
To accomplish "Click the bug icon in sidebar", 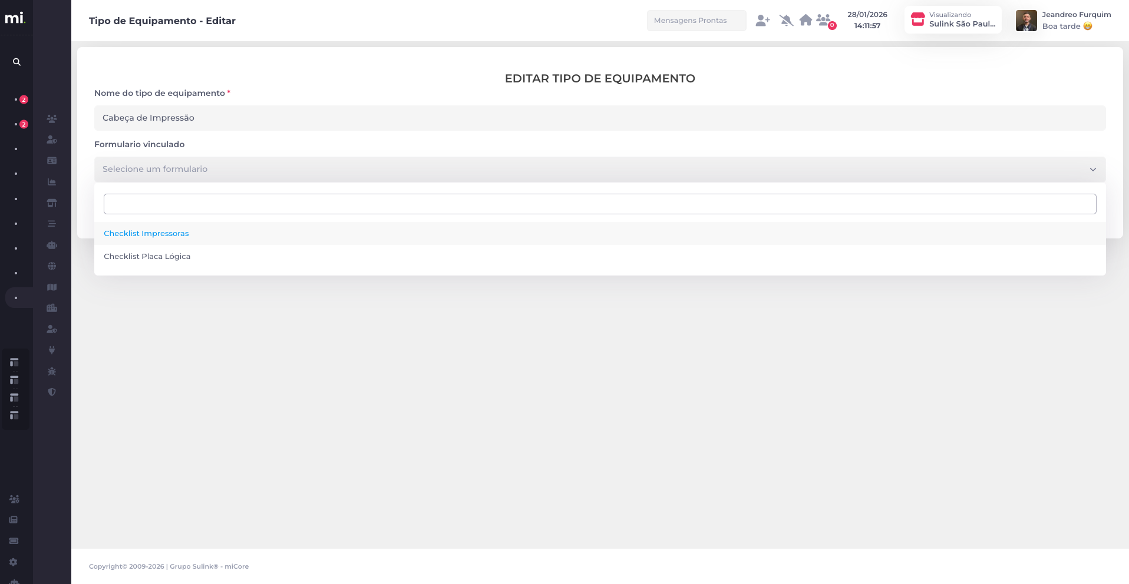I will pyautogui.click(x=52, y=371).
